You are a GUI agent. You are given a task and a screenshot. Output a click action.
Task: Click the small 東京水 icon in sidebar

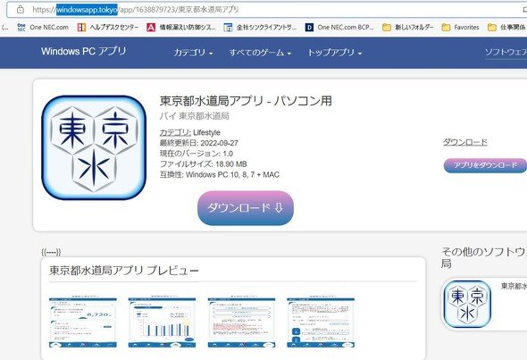pos(467,305)
